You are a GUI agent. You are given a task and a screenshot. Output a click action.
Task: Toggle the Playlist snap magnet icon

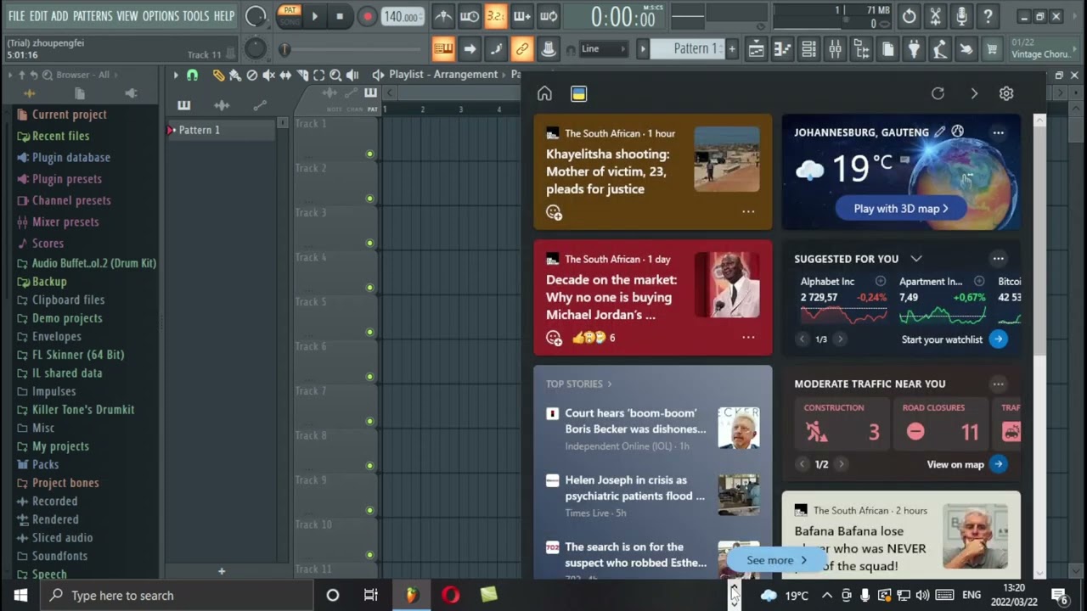click(x=192, y=75)
